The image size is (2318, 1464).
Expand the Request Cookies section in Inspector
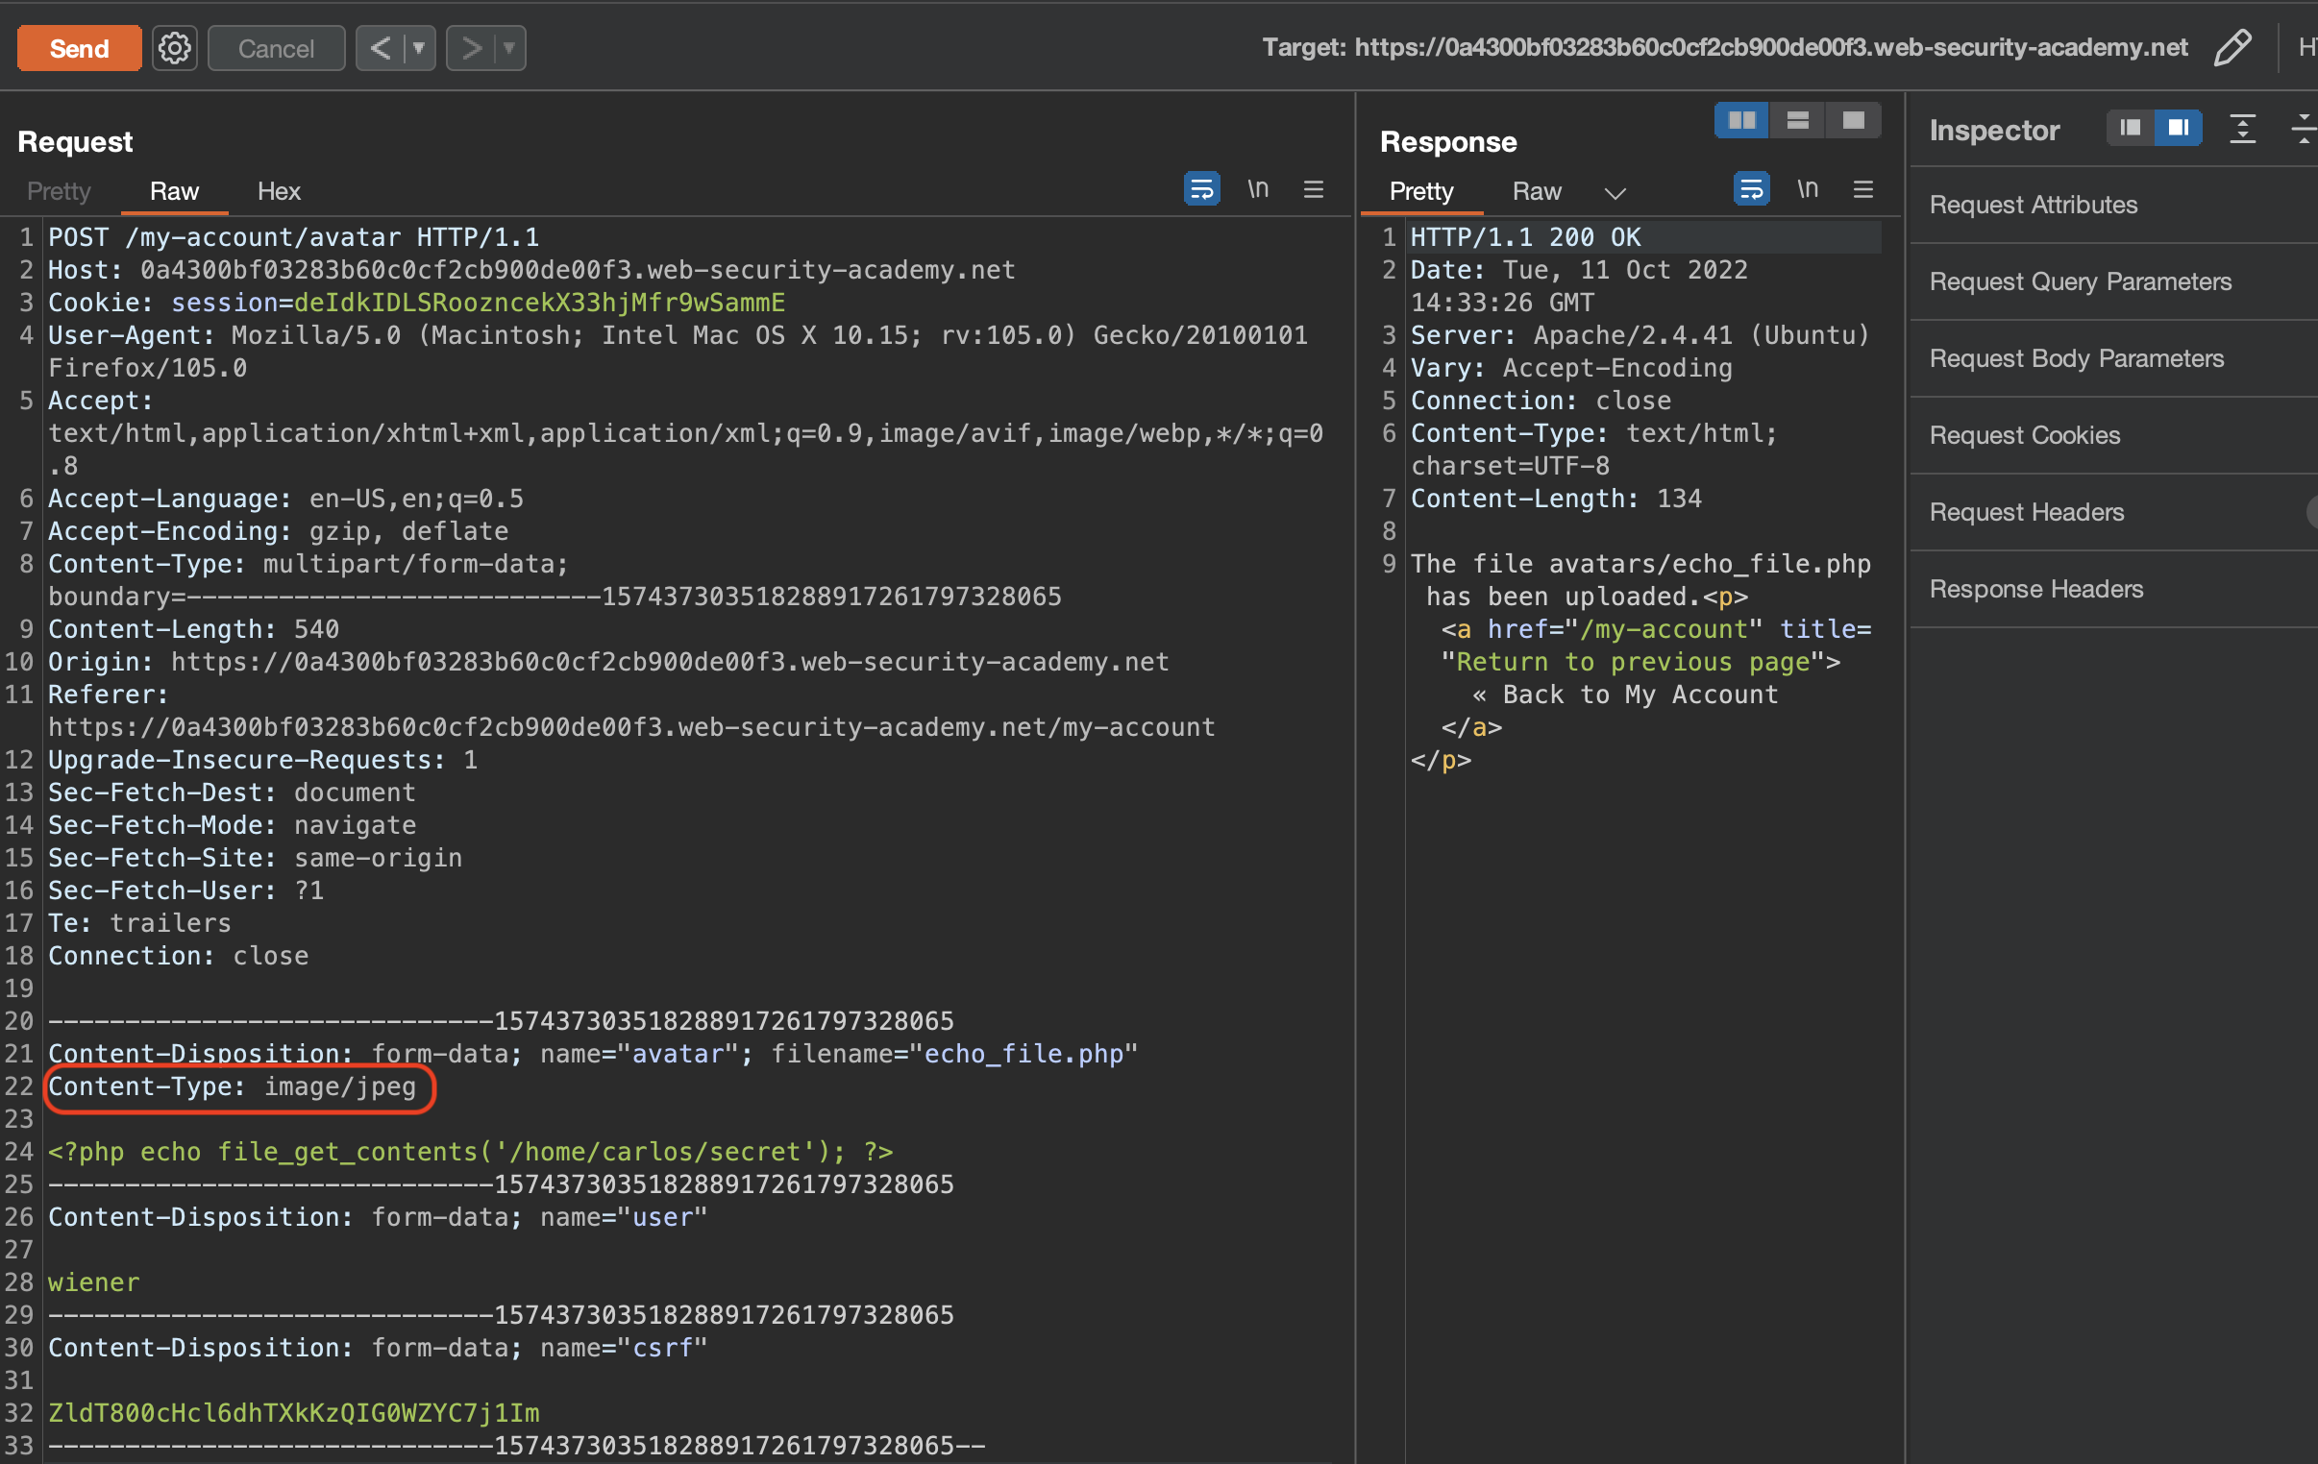pyautogui.click(x=2024, y=435)
